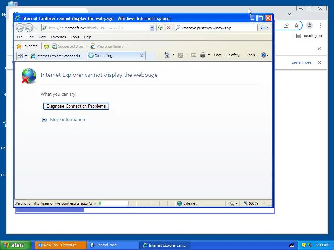Image resolution: width=334 pixels, height=250 pixels.
Task: Expand the tab list arrow beside Quick Tabs
Action: point(26,56)
